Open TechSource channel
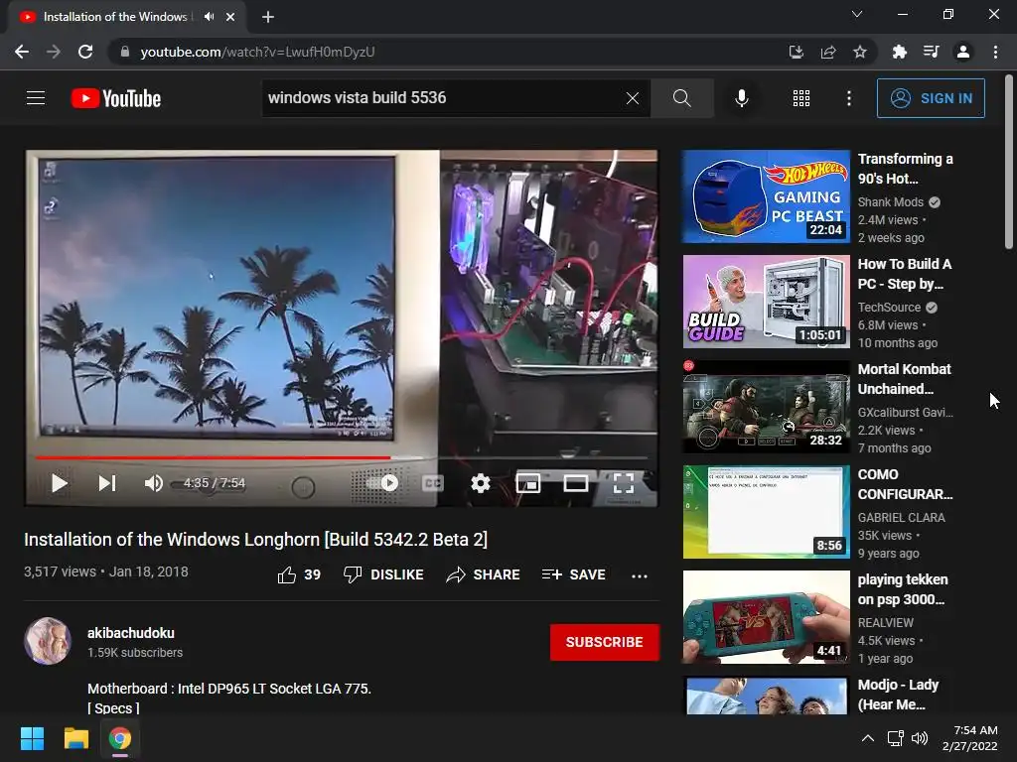Viewport: 1017px width, 762px height. click(x=889, y=308)
